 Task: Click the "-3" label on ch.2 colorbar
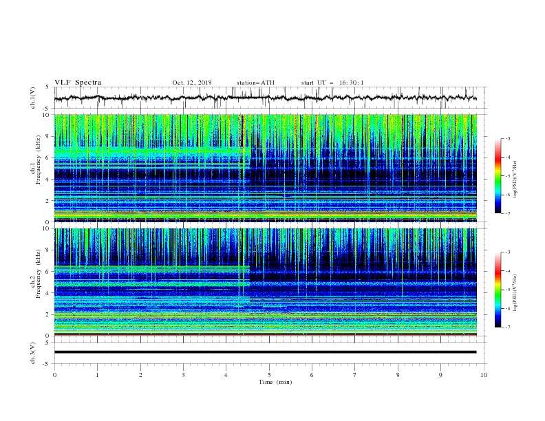click(x=507, y=252)
